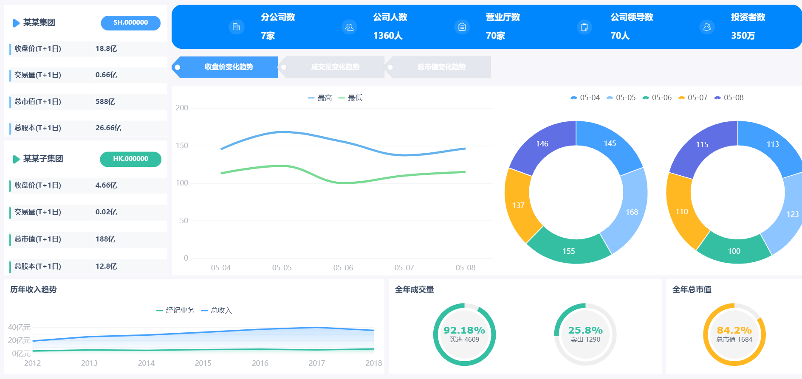
Task: Click the company leaders clipboard icon
Action: (585, 27)
